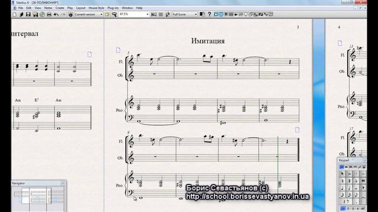Screen dimensions: 378x212
Task: Select the arrow pointer key on the Keypad
Action: point(343,174)
